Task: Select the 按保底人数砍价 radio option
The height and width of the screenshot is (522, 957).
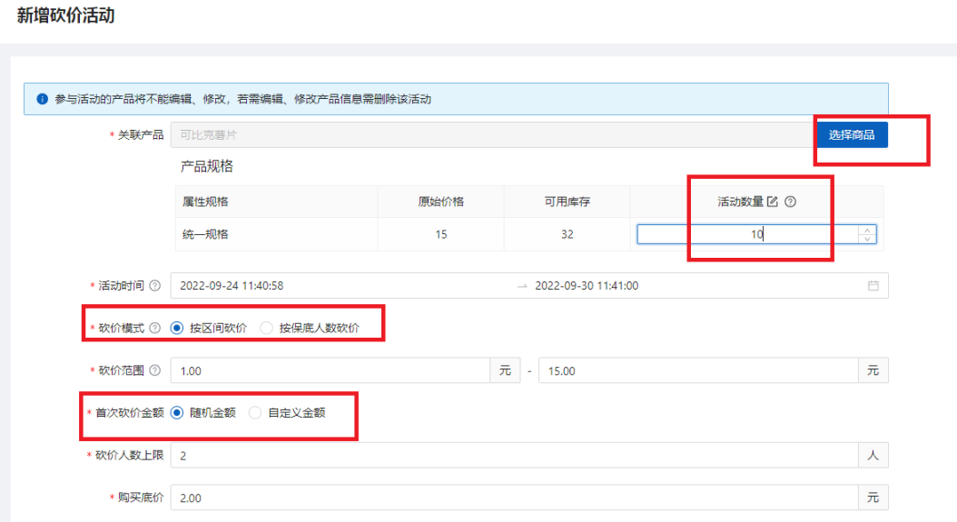Action: pos(266,328)
